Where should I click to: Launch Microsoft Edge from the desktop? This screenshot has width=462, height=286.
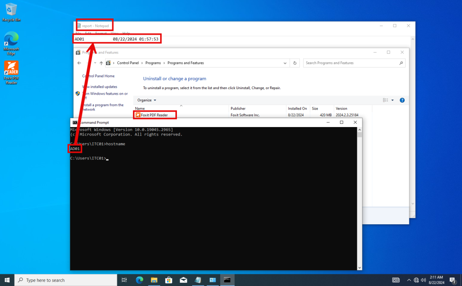(x=11, y=38)
